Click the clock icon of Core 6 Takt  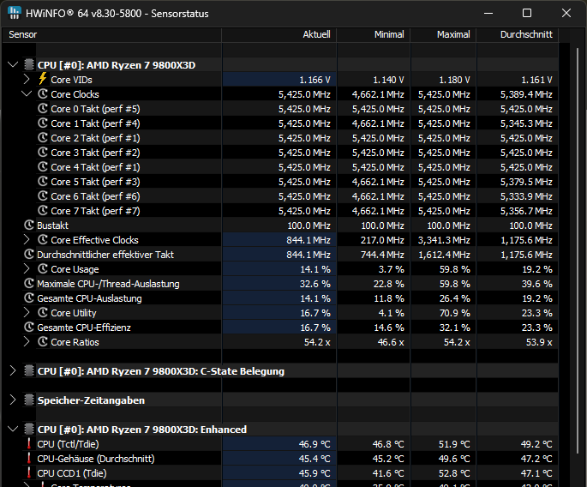(43, 196)
